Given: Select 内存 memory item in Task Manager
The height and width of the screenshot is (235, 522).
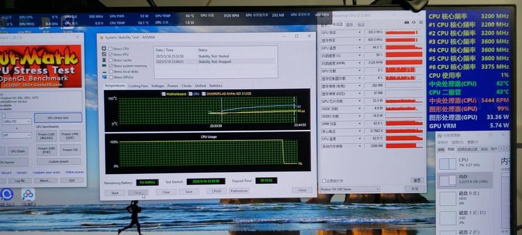Looking at the screenshot, I should pyautogui.click(x=464, y=180).
